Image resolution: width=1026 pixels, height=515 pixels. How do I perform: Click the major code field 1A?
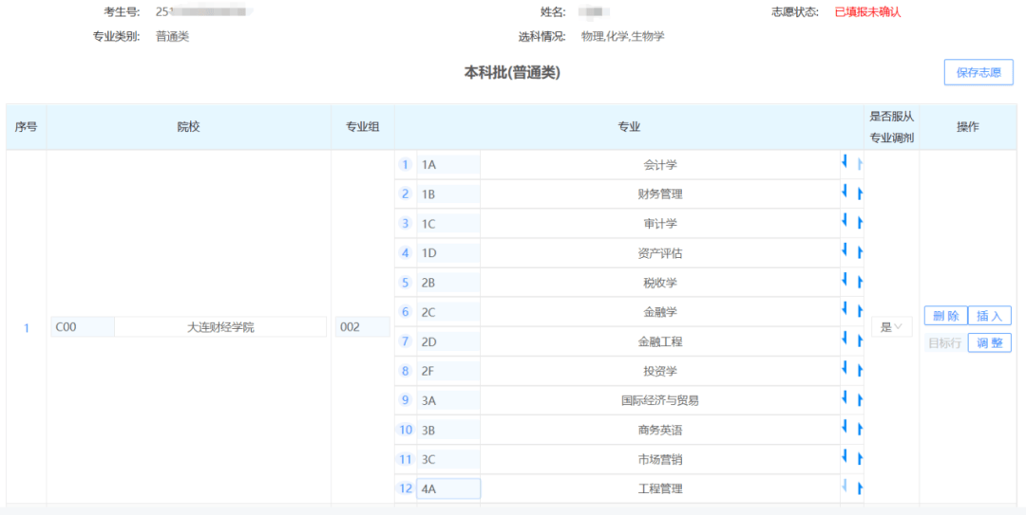click(x=448, y=165)
